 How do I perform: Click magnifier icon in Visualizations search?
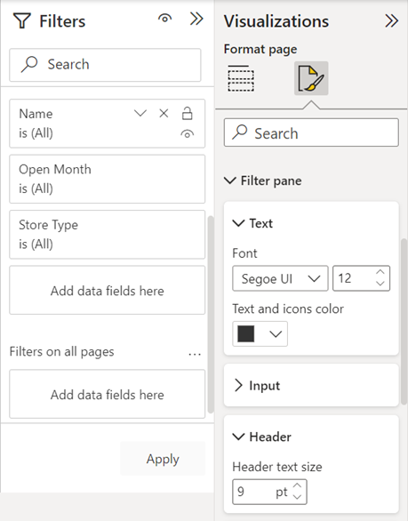point(239,132)
